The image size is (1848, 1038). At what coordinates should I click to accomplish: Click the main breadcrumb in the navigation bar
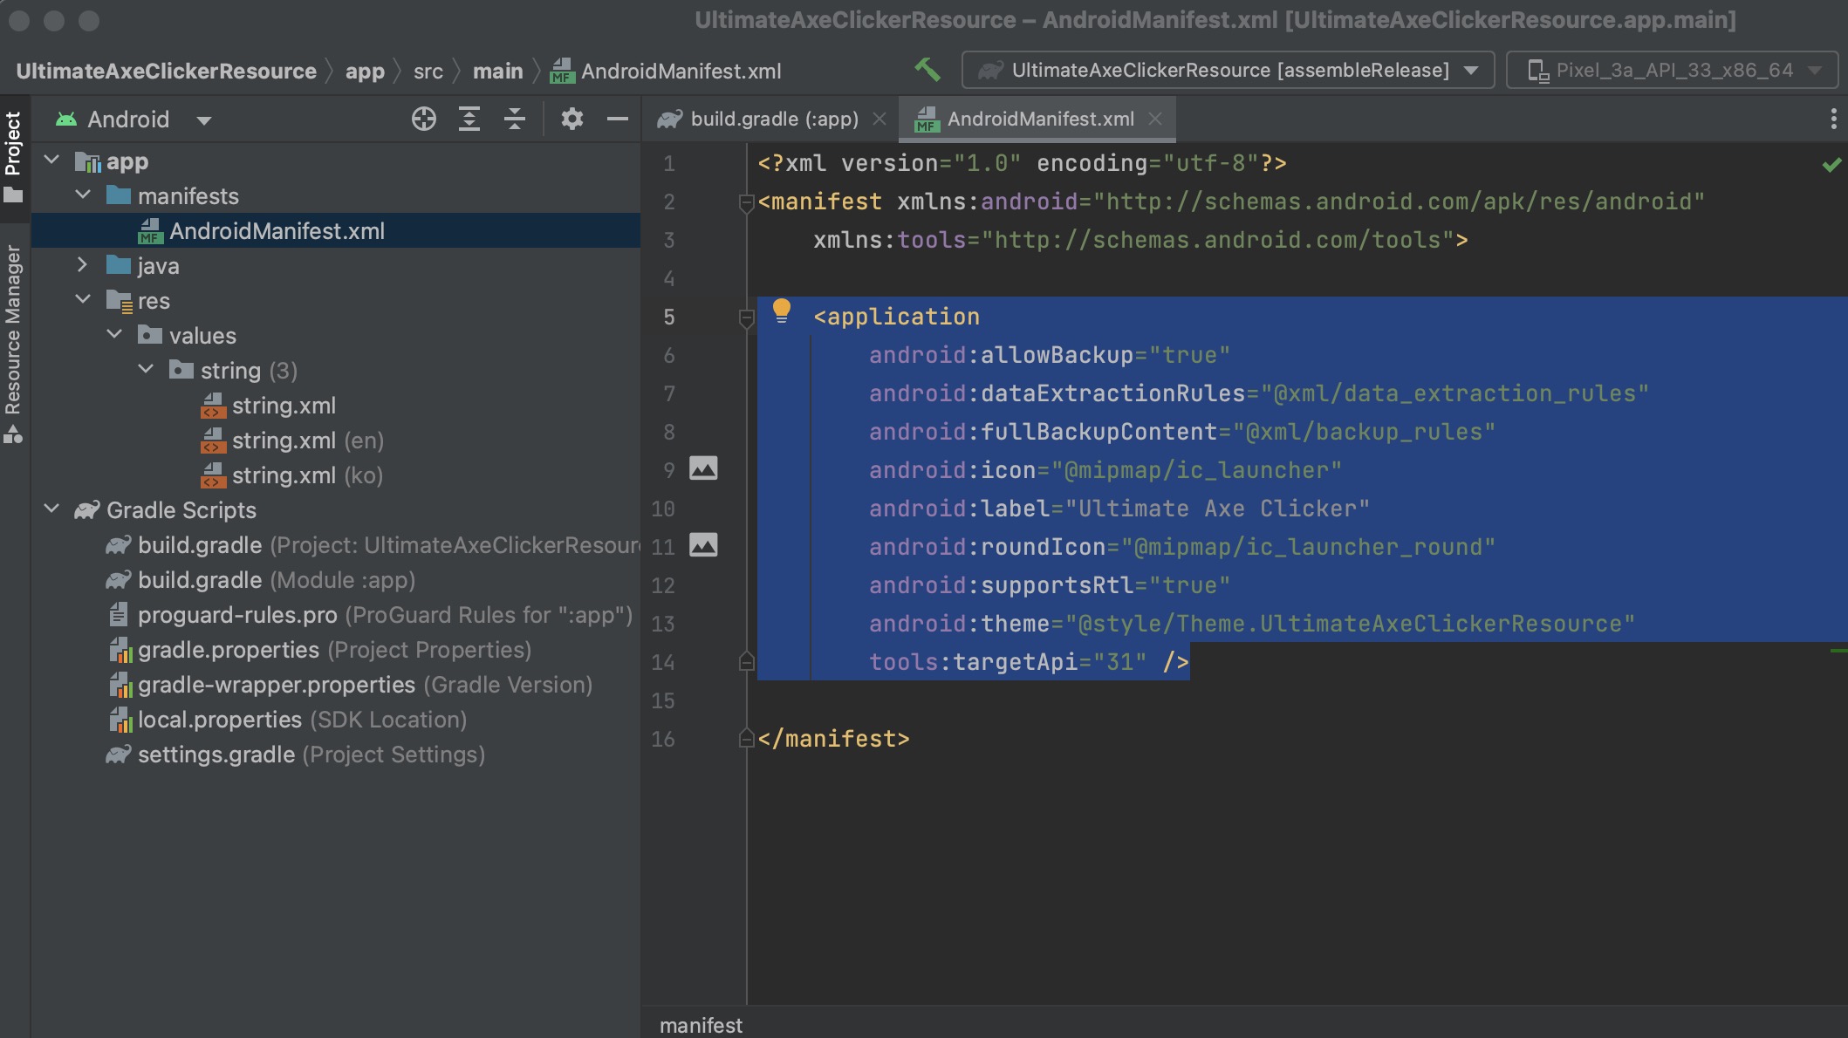(497, 72)
